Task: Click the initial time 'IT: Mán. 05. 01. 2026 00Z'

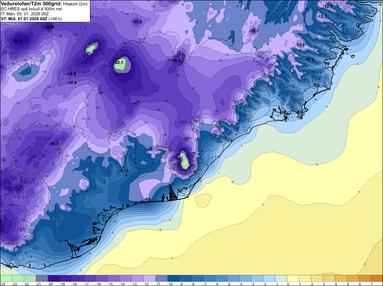Action: (25, 14)
